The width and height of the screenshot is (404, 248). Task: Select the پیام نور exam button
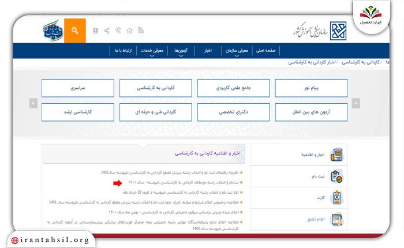[x=311, y=88]
